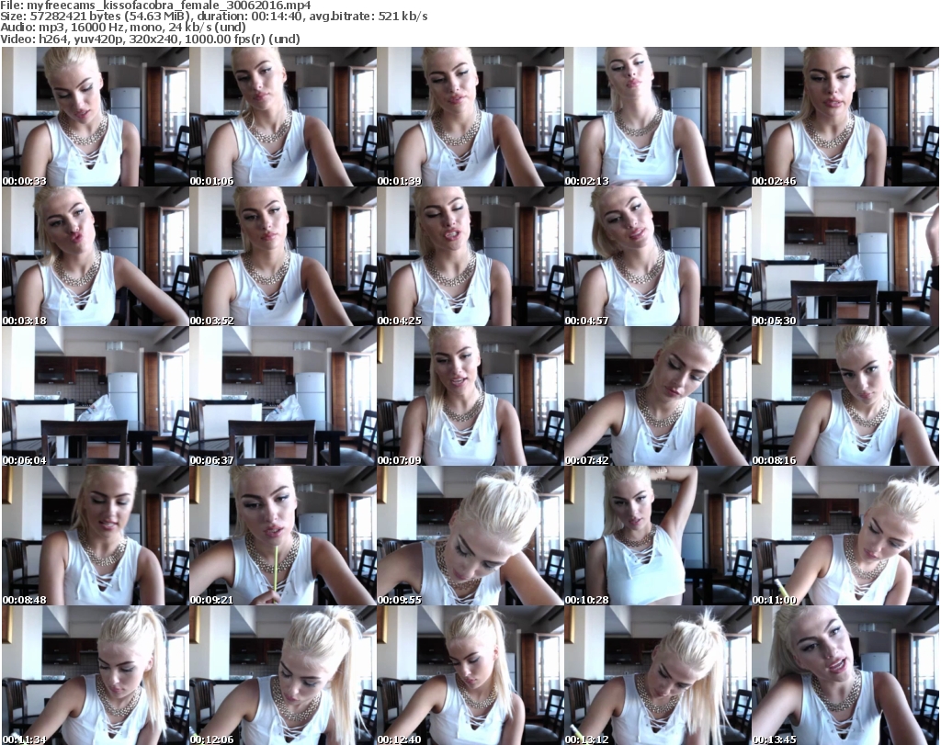Pick the empty kitchen frame at 00:06:37

(283, 396)
